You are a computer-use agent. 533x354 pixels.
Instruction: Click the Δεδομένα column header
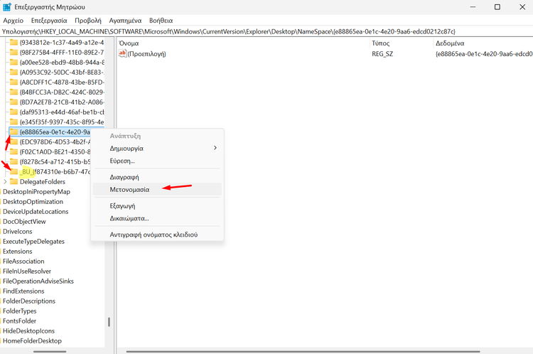point(450,43)
